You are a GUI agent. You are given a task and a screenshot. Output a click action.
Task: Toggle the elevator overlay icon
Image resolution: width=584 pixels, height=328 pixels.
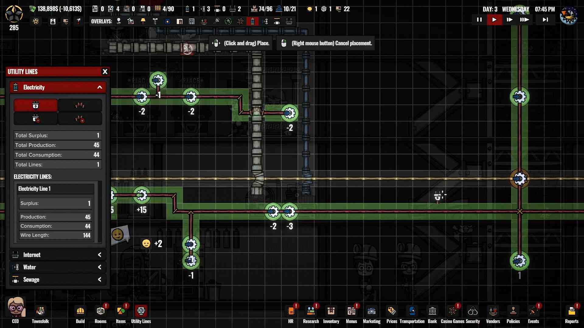pyautogui.click(x=192, y=21)
